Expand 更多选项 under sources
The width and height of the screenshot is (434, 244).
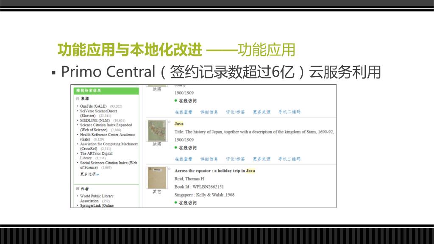[90, 174]
